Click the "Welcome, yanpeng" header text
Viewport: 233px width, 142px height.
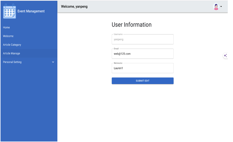tap(74, 7)
